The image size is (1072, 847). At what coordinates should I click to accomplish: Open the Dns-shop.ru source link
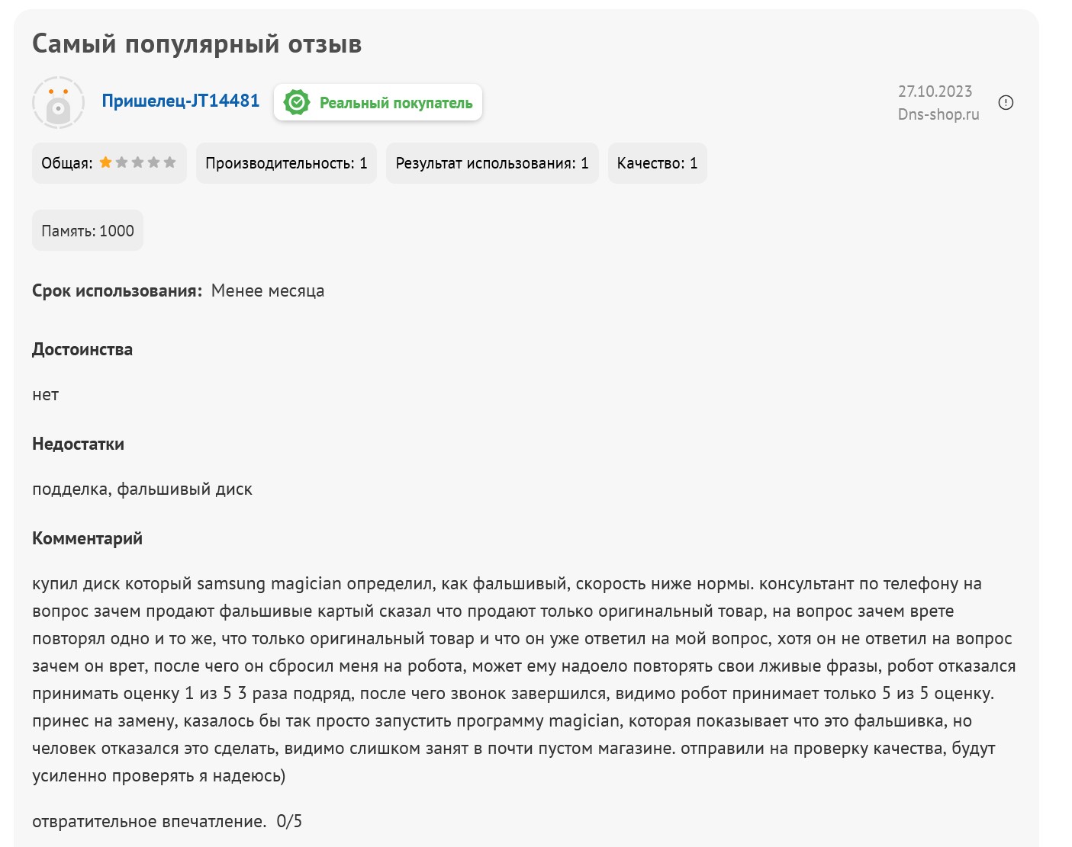938,114
